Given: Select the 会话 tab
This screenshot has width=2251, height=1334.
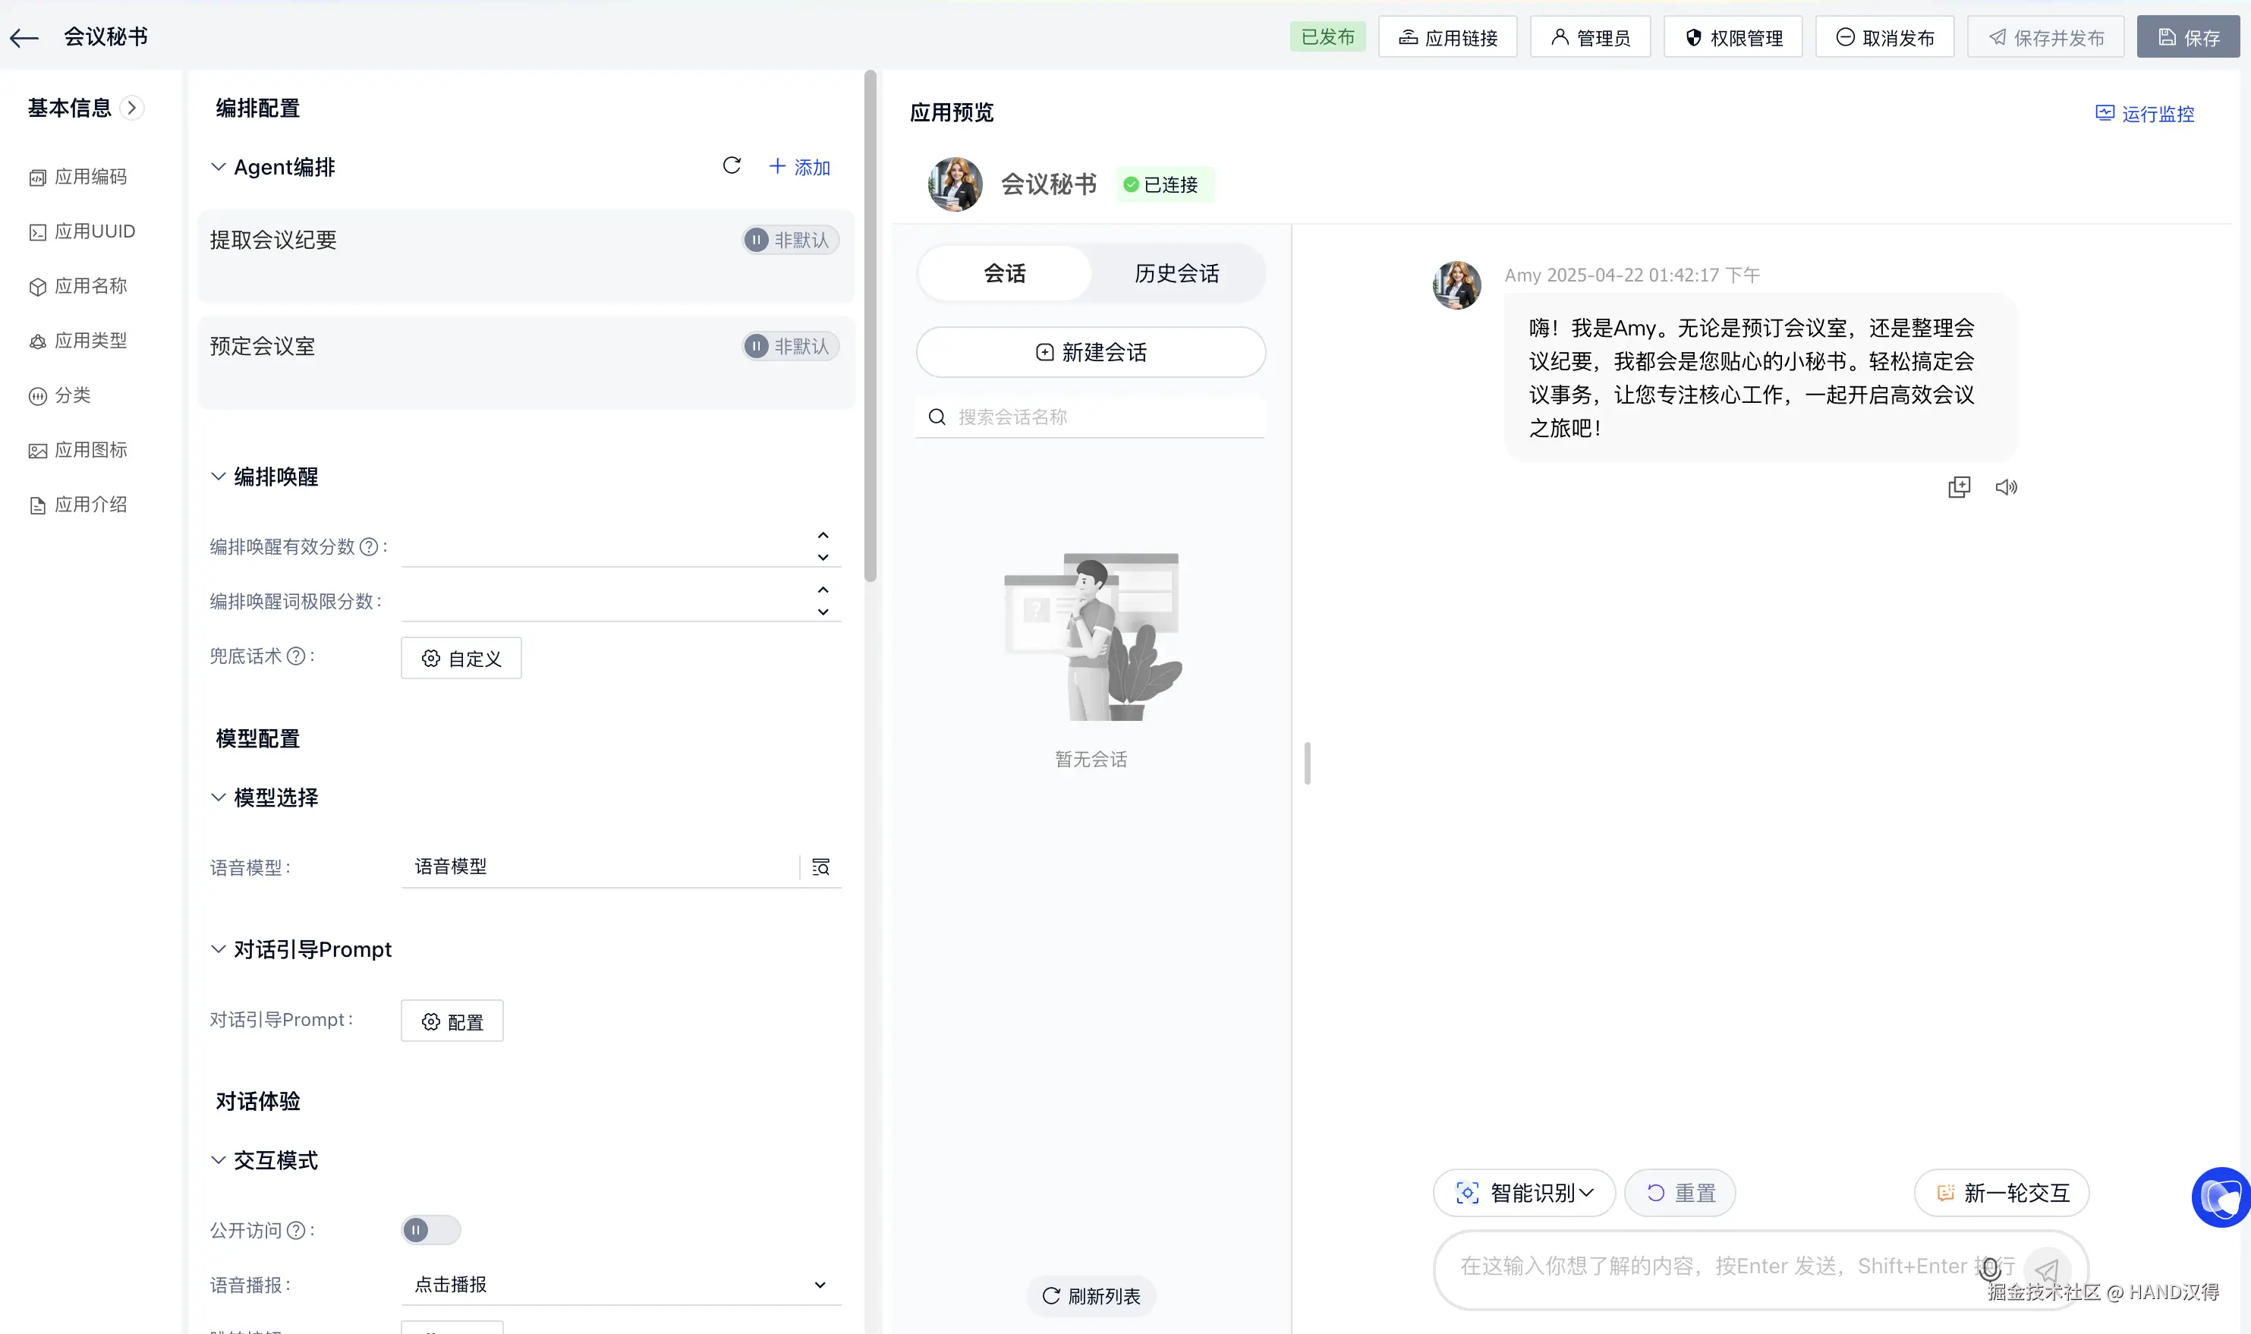Looking at the screenshot, I should [1004, 273].
